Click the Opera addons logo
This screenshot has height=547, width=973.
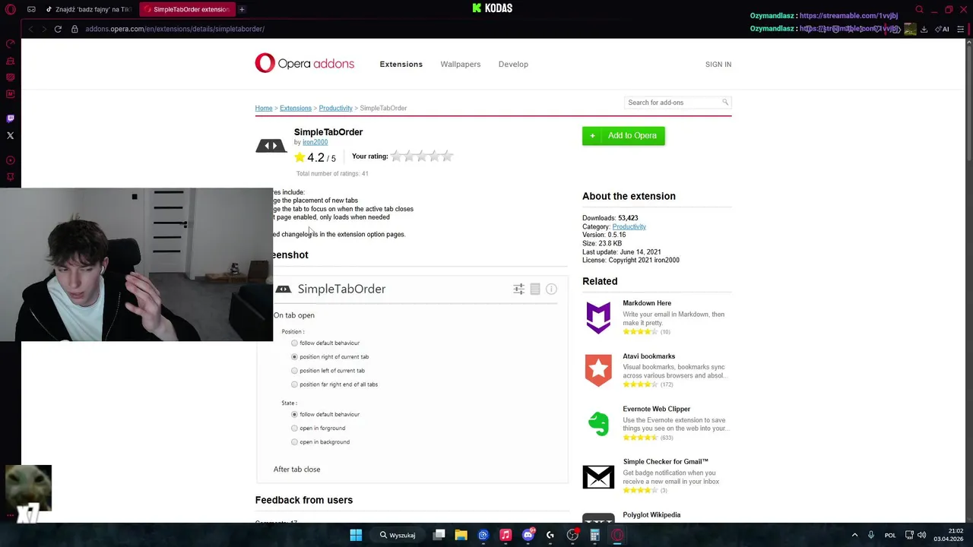305,63
